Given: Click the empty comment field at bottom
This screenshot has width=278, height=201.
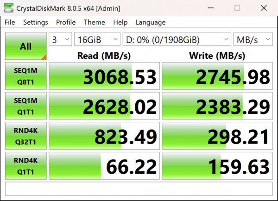Looking at the screenshot, I should [139, 189].
